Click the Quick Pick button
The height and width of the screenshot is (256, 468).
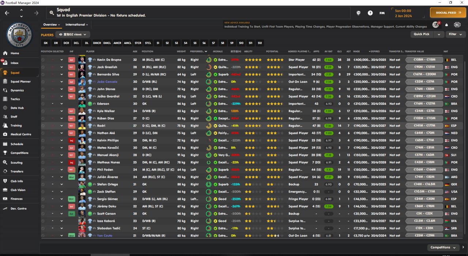pyautogui.click(x=422, y=34)
